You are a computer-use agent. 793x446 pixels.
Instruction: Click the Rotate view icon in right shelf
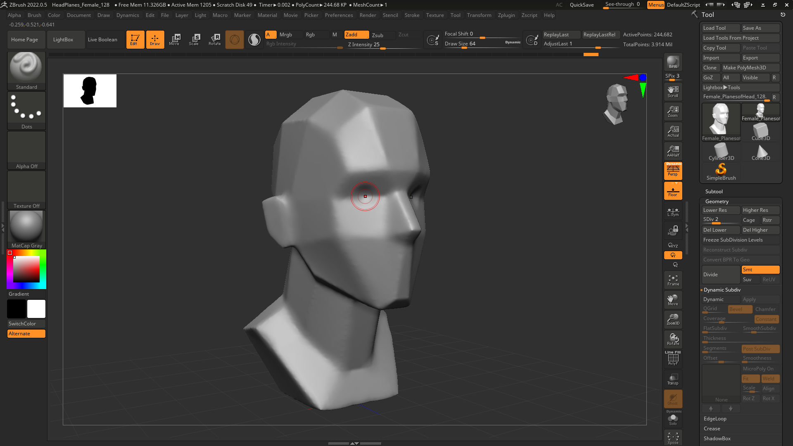[x=673, y=339]
